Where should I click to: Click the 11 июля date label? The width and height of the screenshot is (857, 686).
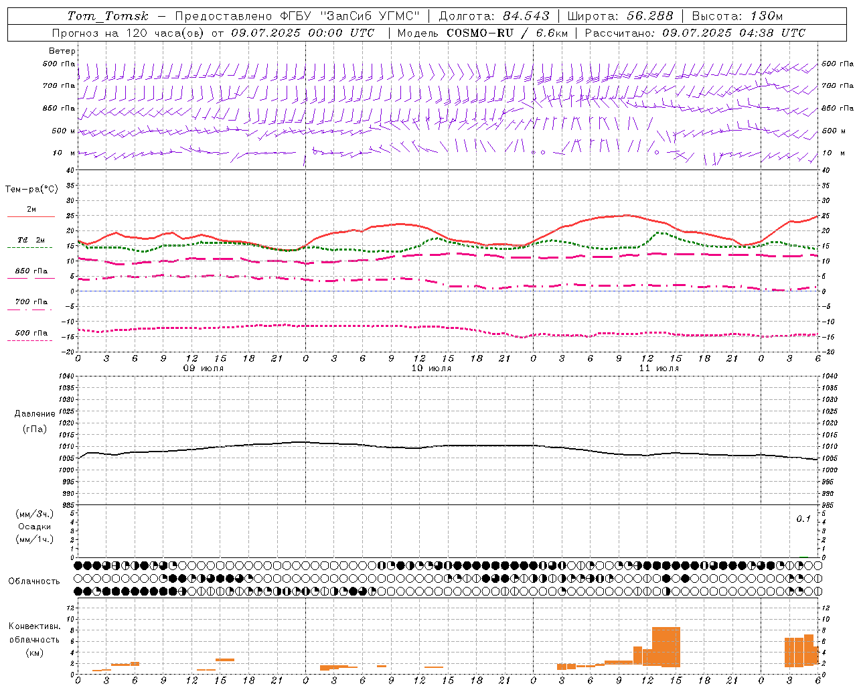pos(659,368)
